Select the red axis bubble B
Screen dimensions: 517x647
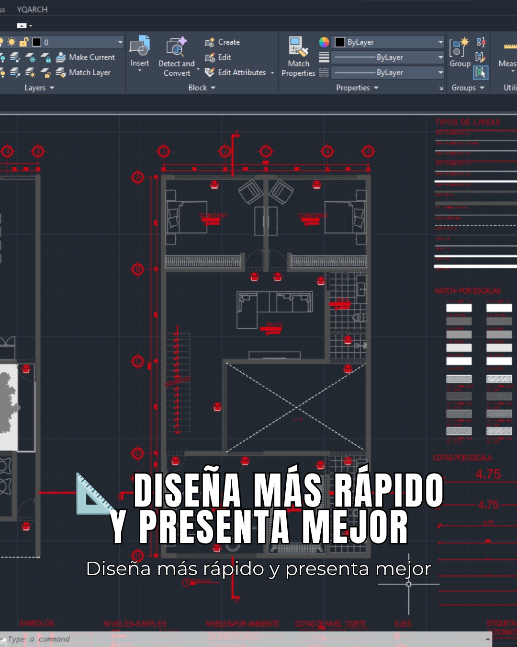[138, 269]
